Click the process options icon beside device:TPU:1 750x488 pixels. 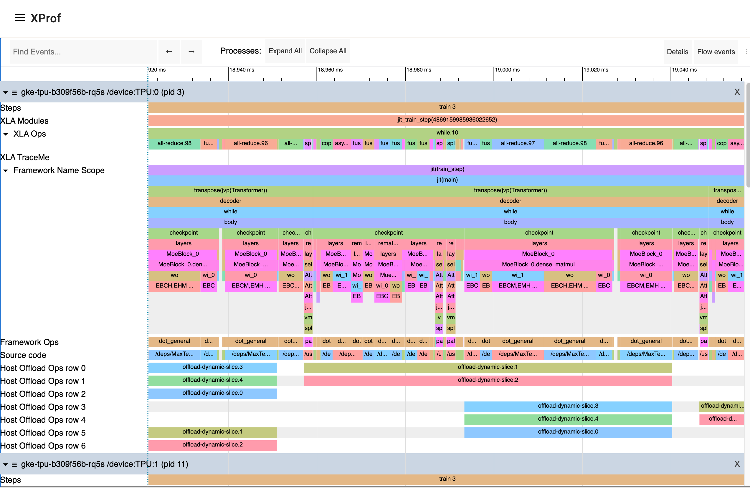[x=14, y=464]
